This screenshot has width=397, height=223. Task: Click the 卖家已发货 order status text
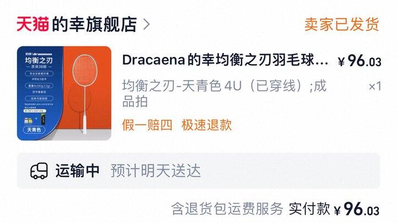(x=341, y=24)
